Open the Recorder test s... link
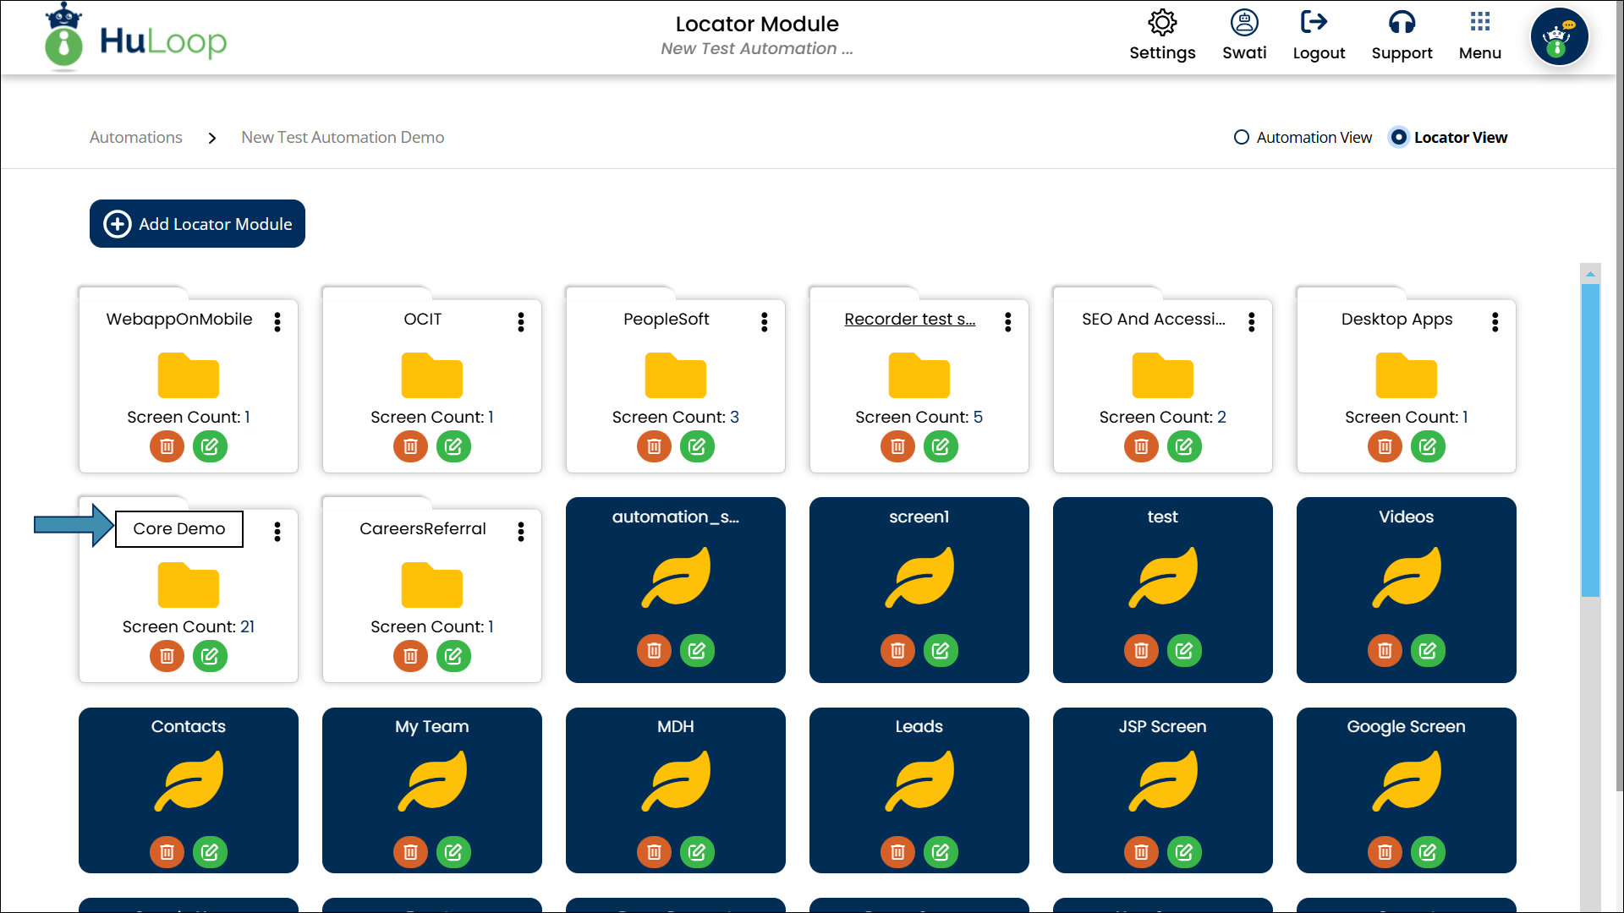The height and width of the screenshot is (913, 1624). [x=909, y=320]
